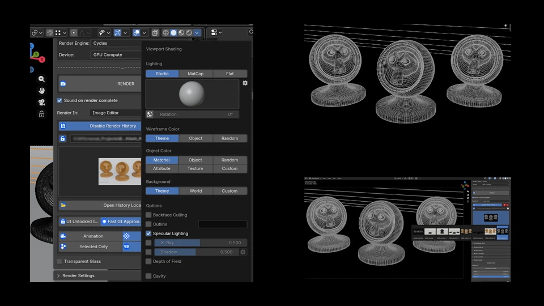Enable Backface Culling checkbox
The height and width of the screenshot is (306, 544).
[148, 215]
